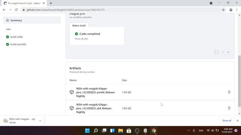Screen dimensions: 241x135
Task: Click package icon of x64 artifact
Action: pyautogui.click(x=72, y=108)
